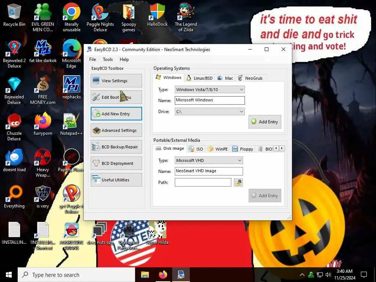Open BCD Backup/Repair
This screenshot has height=282, width=376.
[116, 147]
